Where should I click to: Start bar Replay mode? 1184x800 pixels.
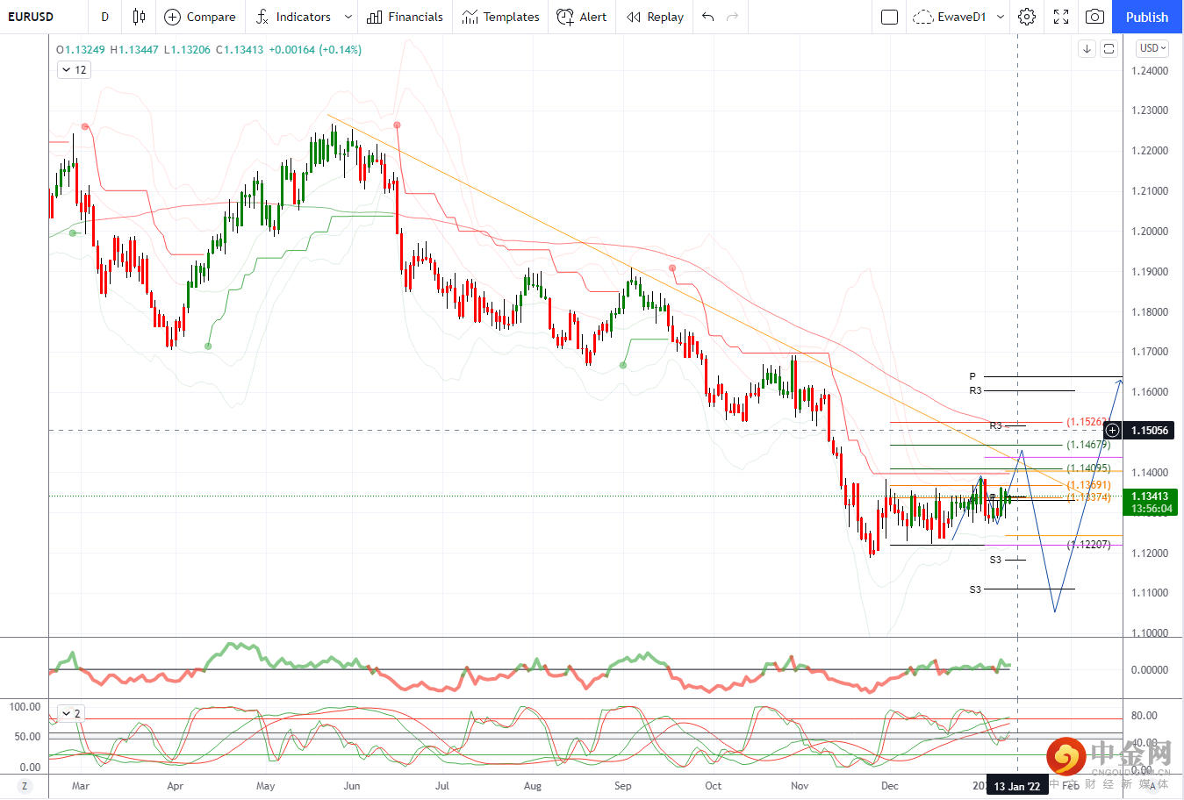point(655,17)
